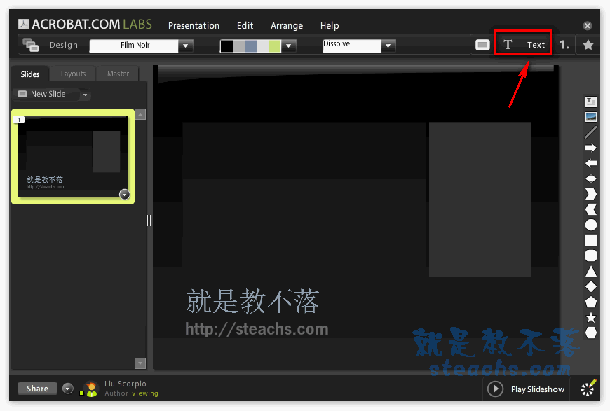Click the star toolbar button at top right
This screenshot has width=610, height=411.
(x=588, y=45)
